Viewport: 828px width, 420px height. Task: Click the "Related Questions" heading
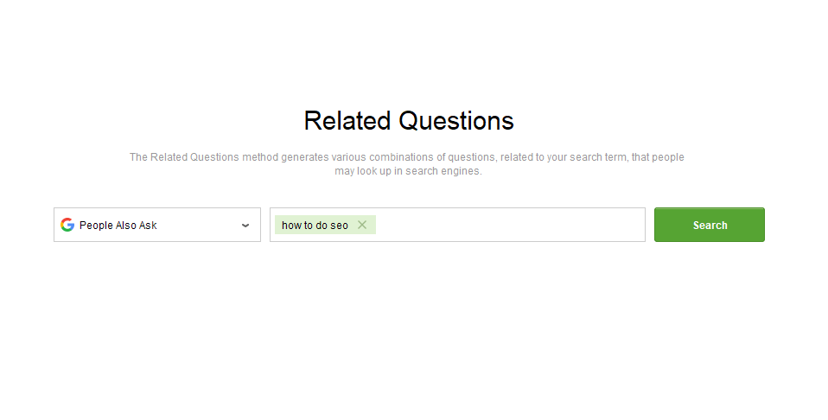409,121
